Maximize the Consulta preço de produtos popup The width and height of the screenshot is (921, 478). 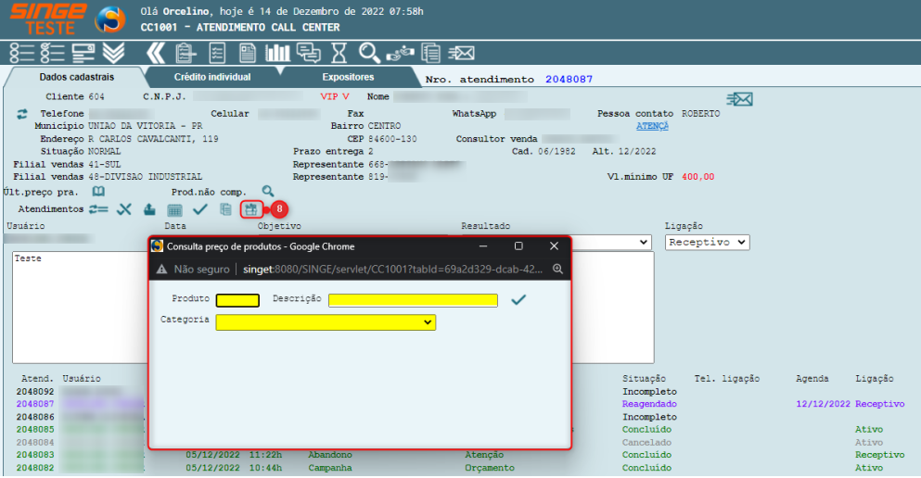pos(518,246)
